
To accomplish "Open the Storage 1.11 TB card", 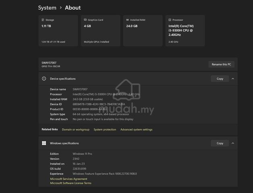I will [x=58, y=31].
